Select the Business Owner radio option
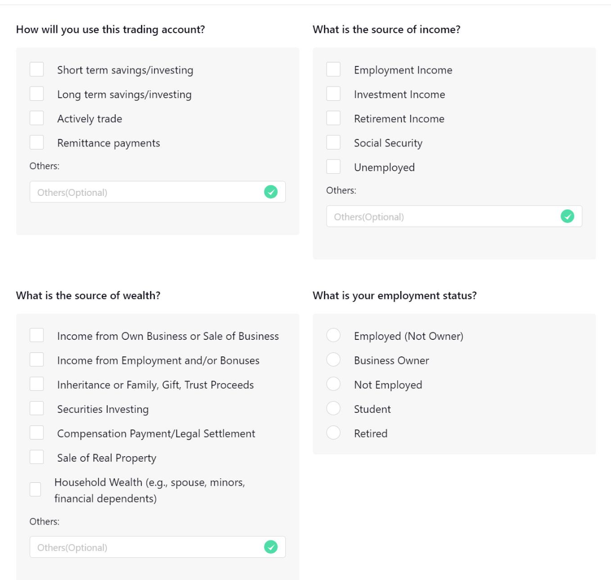 tap(333, 359)
